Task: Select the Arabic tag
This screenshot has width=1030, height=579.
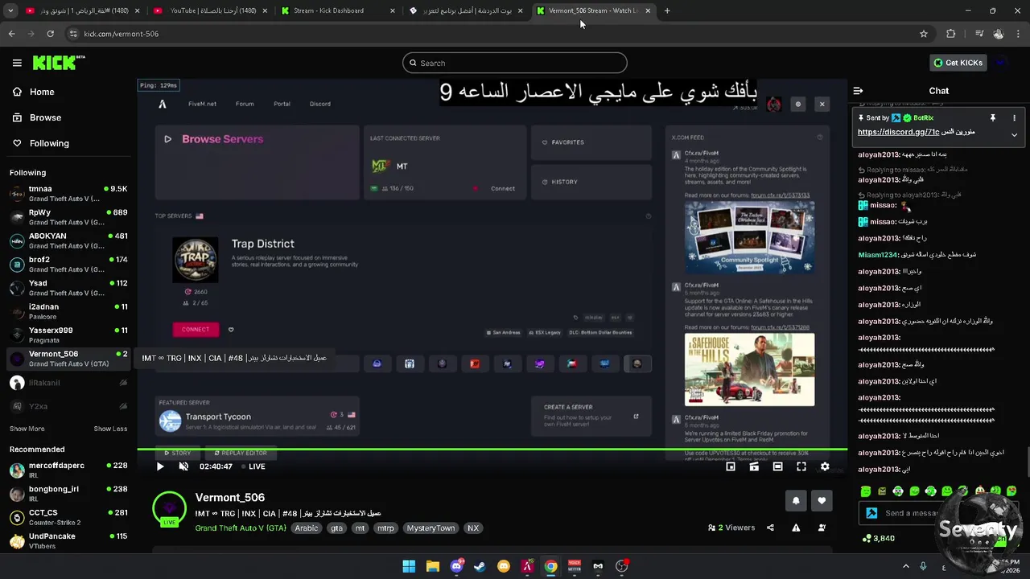Action: [x=307, y=528]
